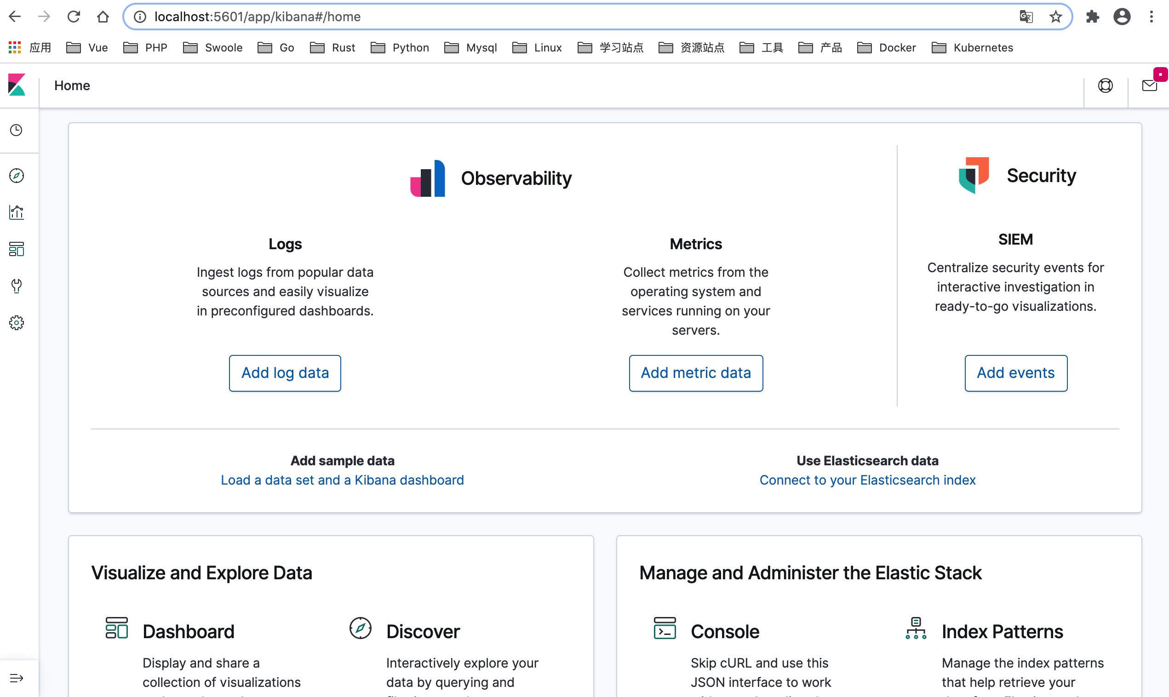Expand the side navigation with arrow icon

[17, 678]
